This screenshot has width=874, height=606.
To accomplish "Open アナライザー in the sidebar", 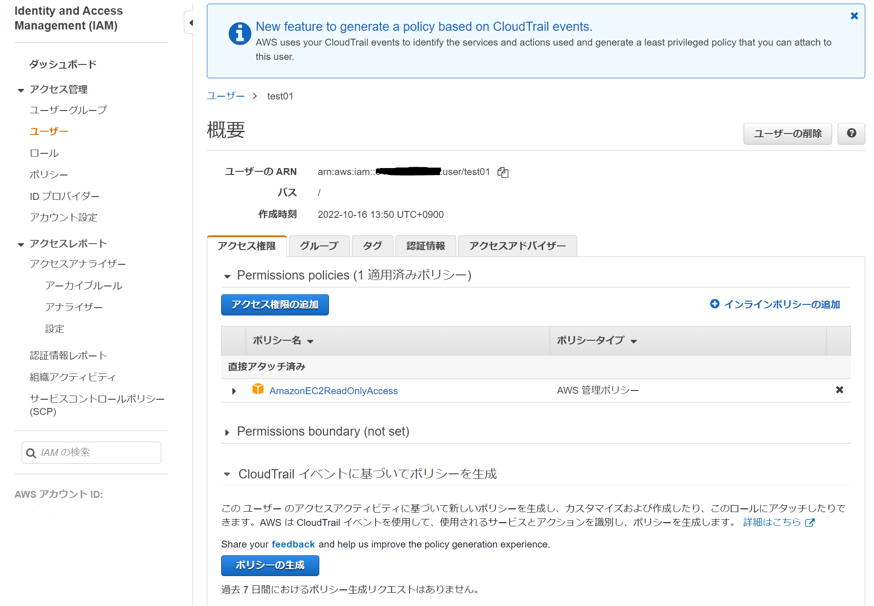I will pos(74,307).
